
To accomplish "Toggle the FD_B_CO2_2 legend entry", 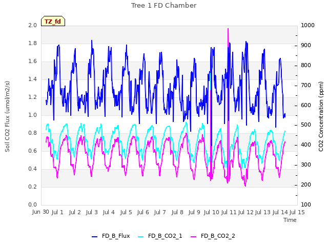I will (213, 236).
